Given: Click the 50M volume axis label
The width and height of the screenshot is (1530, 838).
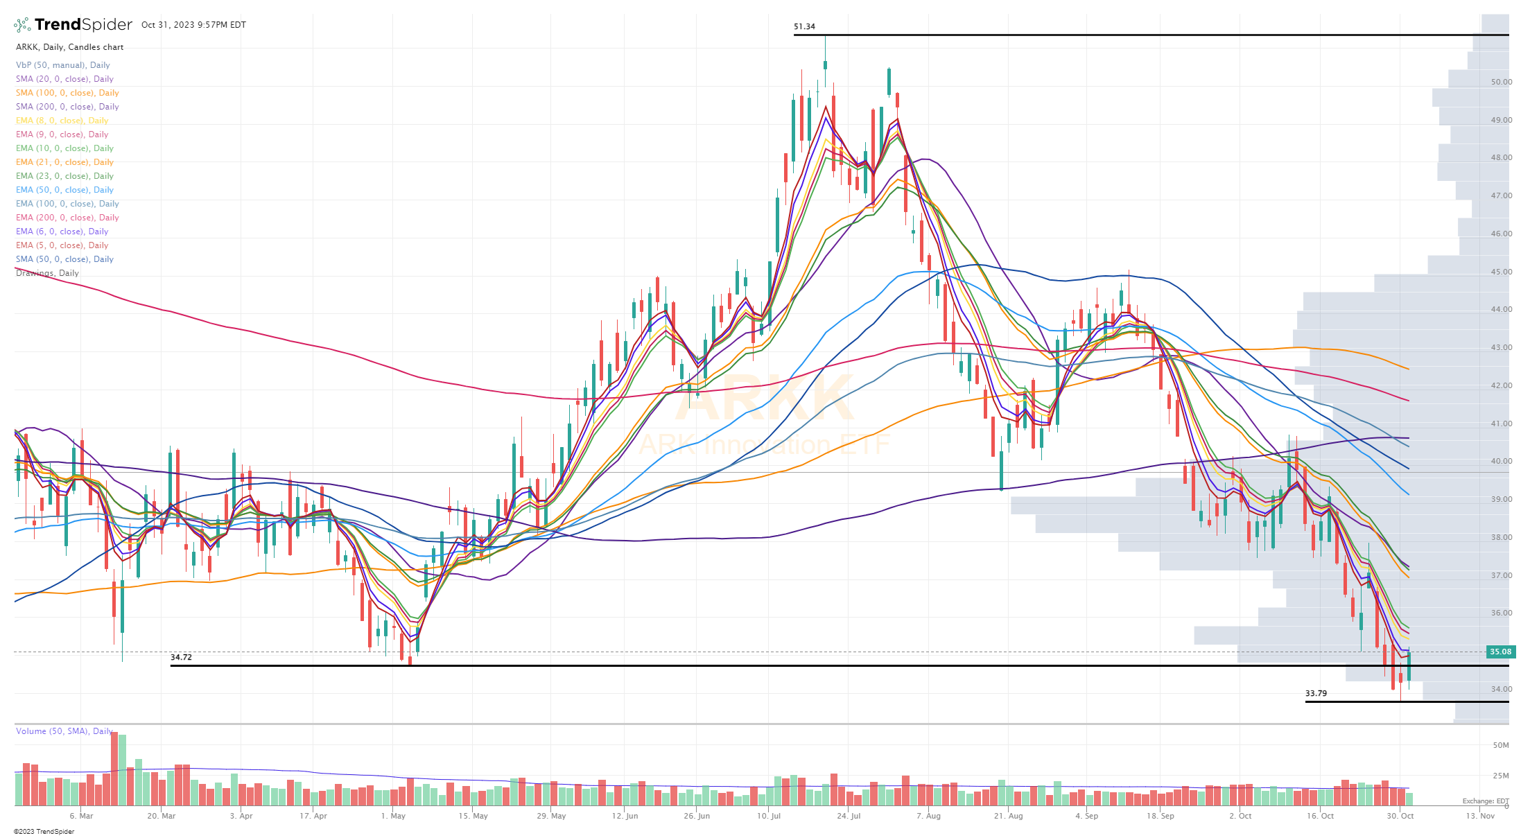Looking at the screenshot, I should pyautogui.click(x=1501, y=745).
